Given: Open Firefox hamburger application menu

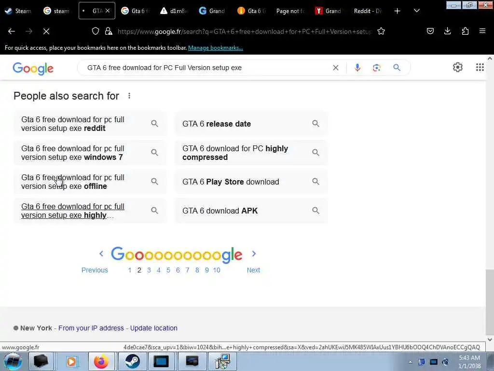Looking at the screenshot, I should [x=482, y=31].
